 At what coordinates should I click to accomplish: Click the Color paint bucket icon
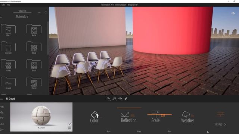click(x=94, y=114)
